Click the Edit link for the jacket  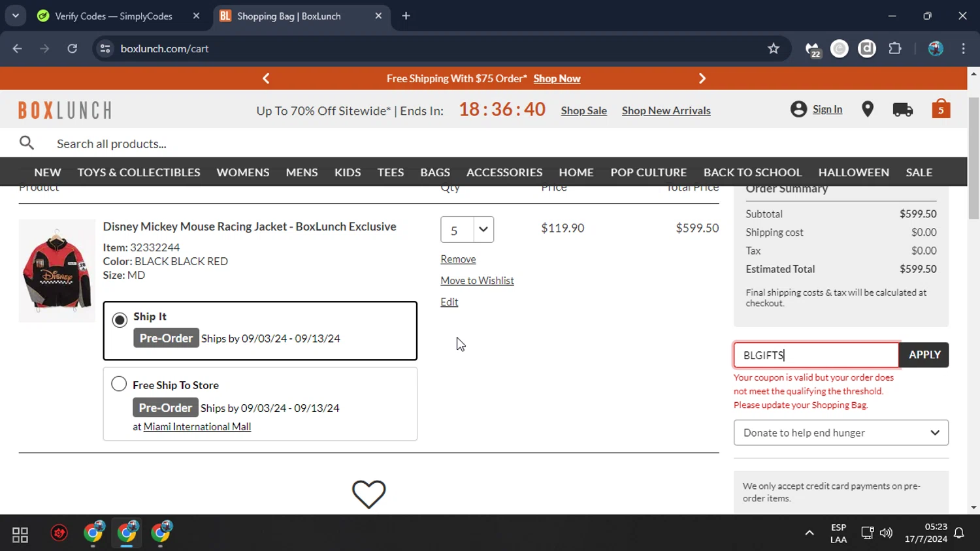tap(449, 302)
